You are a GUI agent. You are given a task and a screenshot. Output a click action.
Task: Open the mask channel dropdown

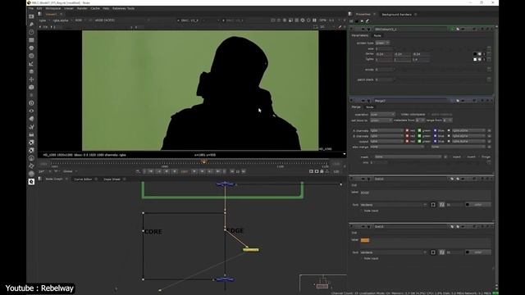tap(408, 157)
